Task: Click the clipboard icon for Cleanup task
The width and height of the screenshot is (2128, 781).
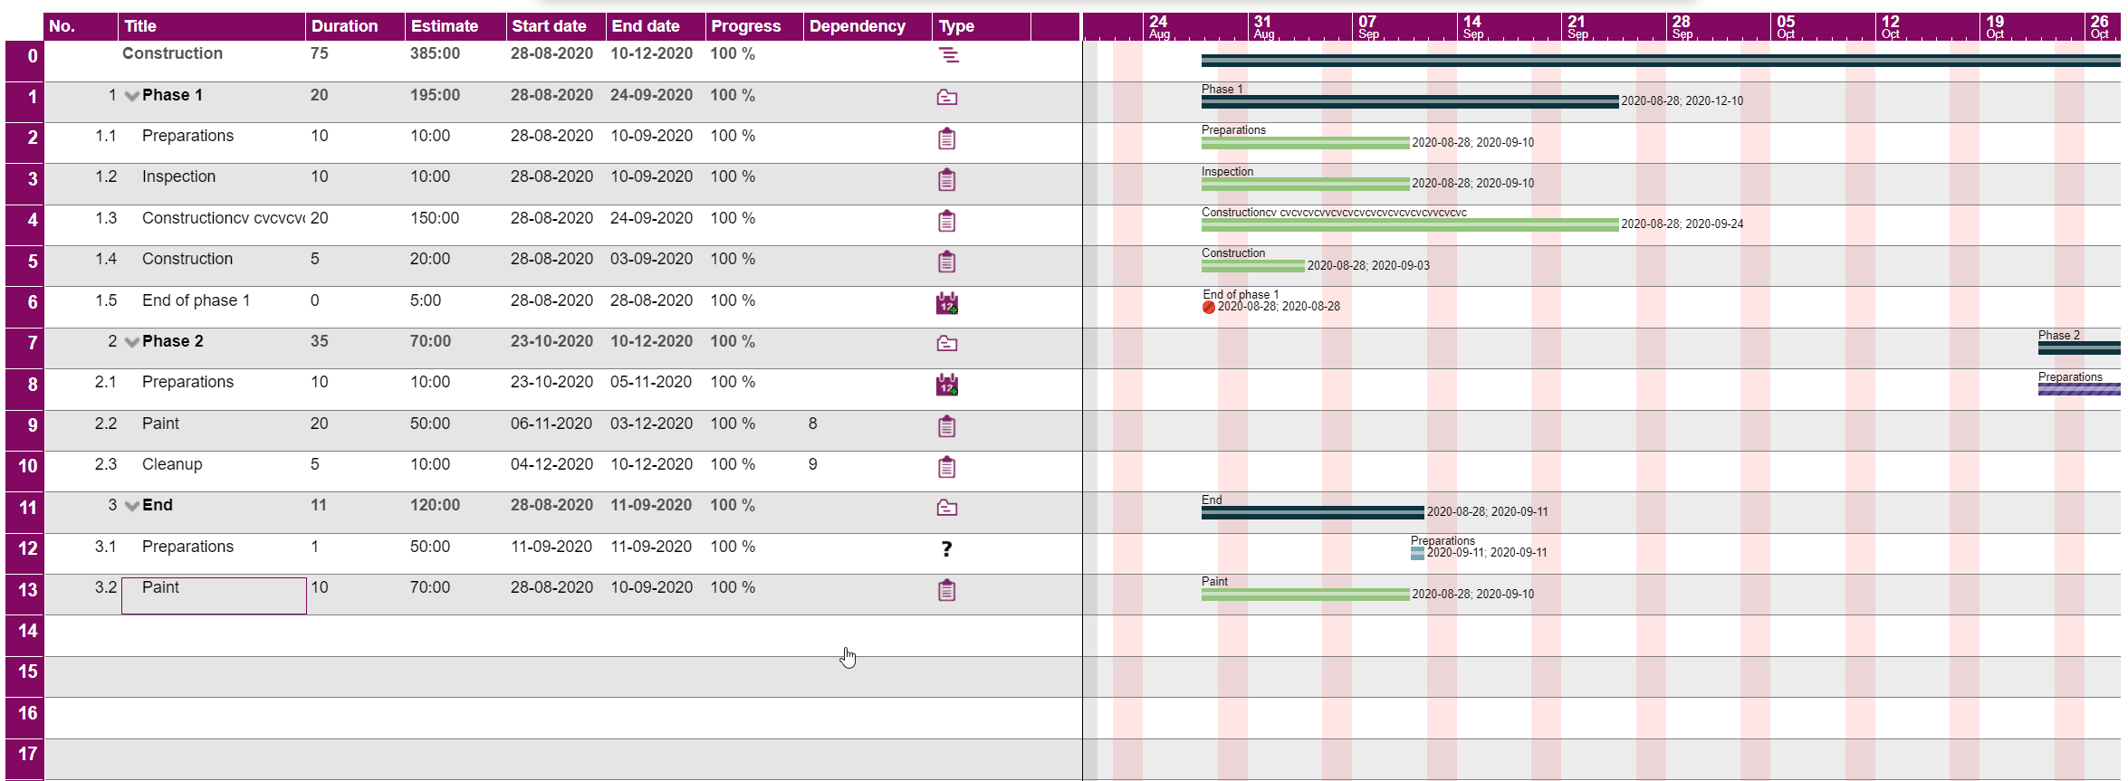Action: pos(946,467)
